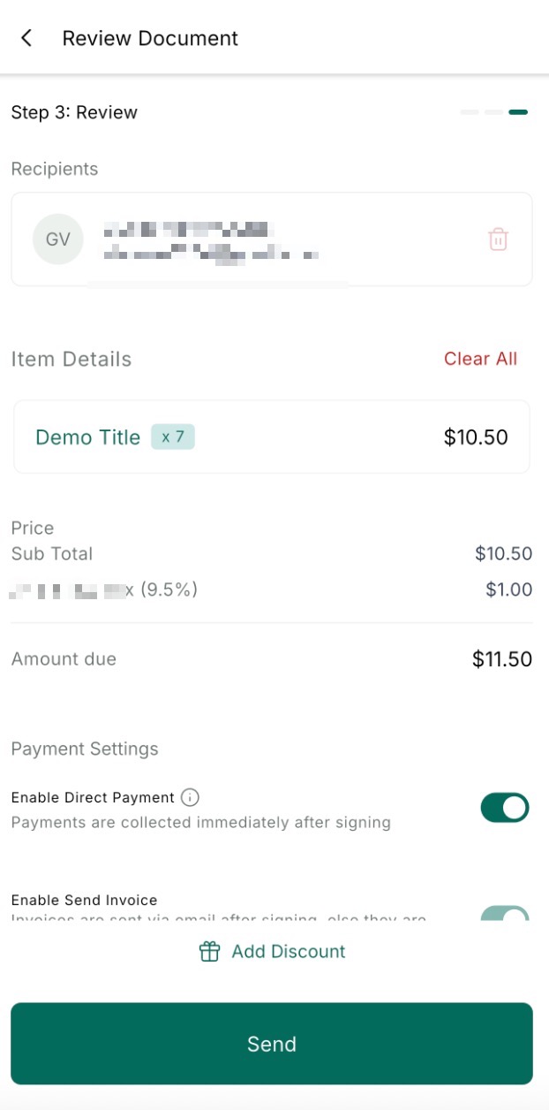Toggle the Enable Send Invoice switch
Viewport: 549px width, 1110px height.
point(505,913)
